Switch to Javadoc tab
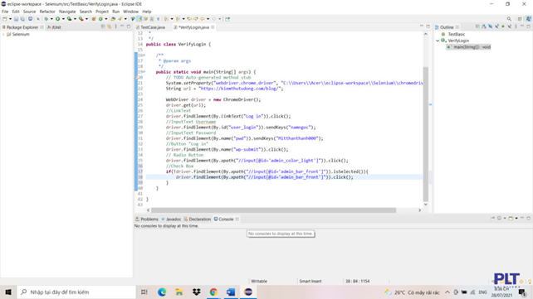533x299 pixels. [171, 219]
